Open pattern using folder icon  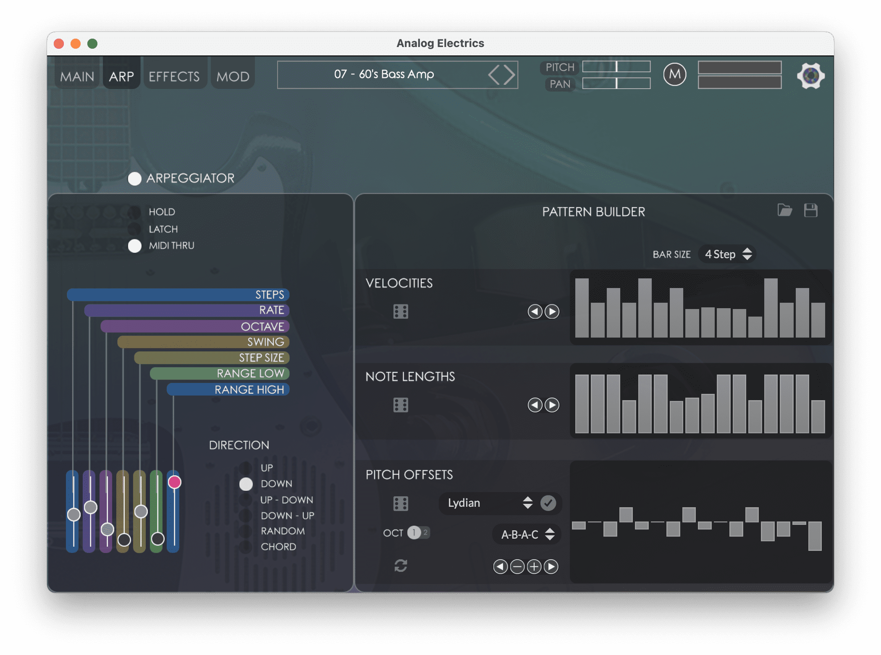(x=784, y=210)
